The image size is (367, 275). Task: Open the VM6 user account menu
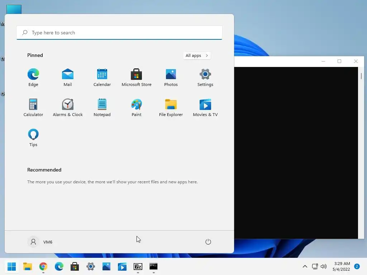click(x=40, y=242)
